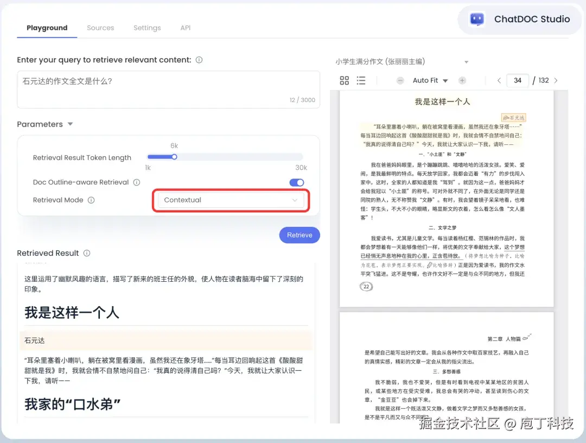This screenshot has height=443, width=586.
Task: Click the ChatDOC Studio logo icon
Action: click(476, 19)
